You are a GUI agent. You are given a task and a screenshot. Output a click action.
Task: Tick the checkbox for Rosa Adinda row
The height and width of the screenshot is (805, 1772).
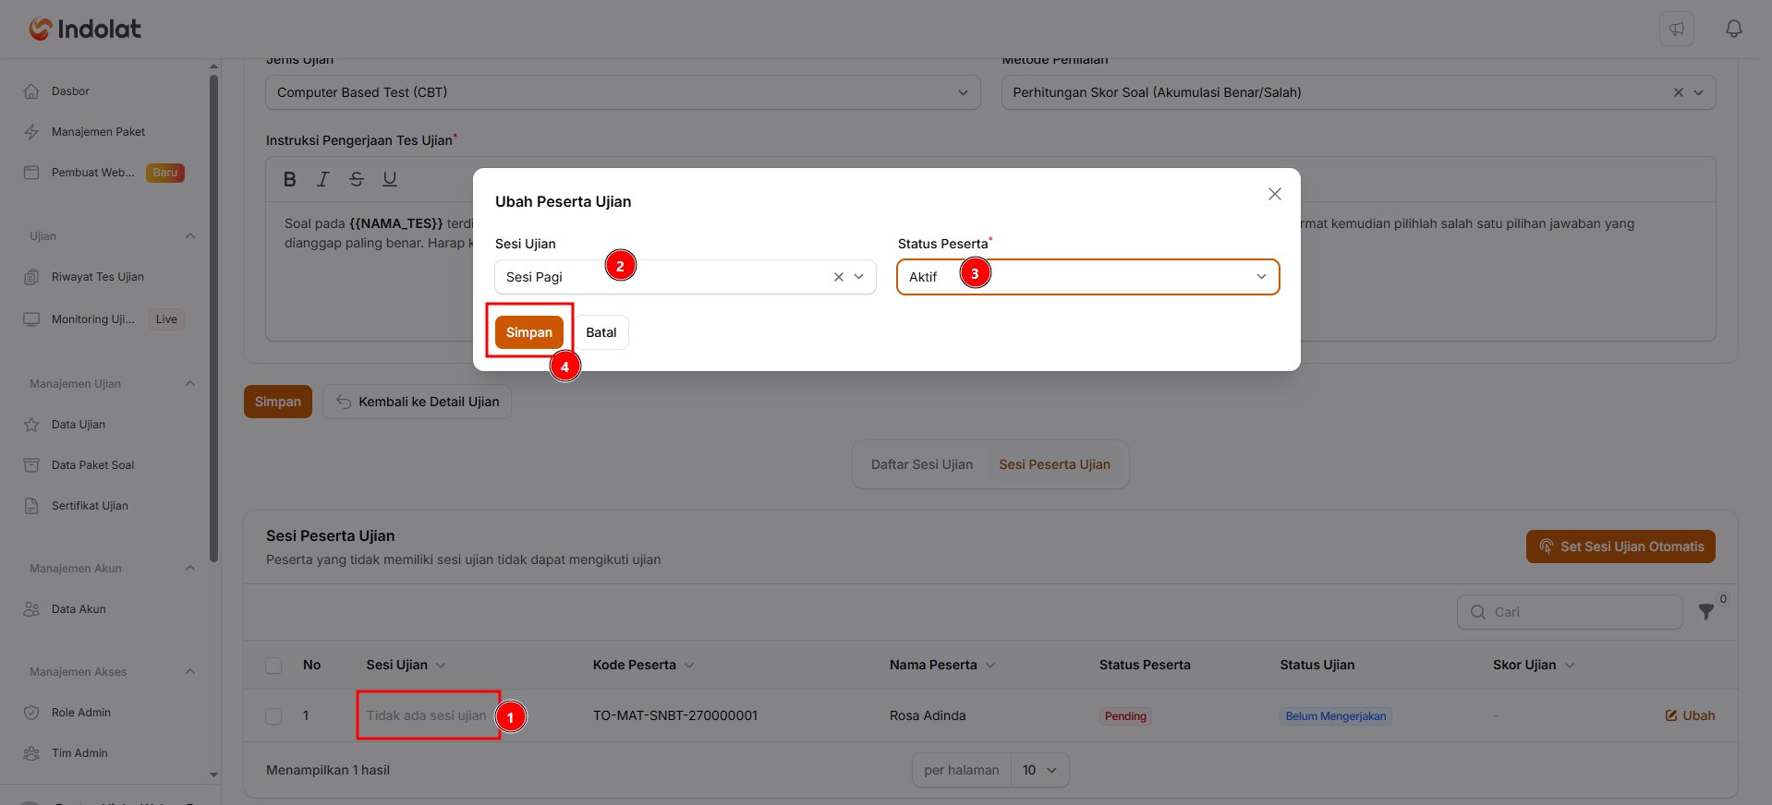click(273, 715)
